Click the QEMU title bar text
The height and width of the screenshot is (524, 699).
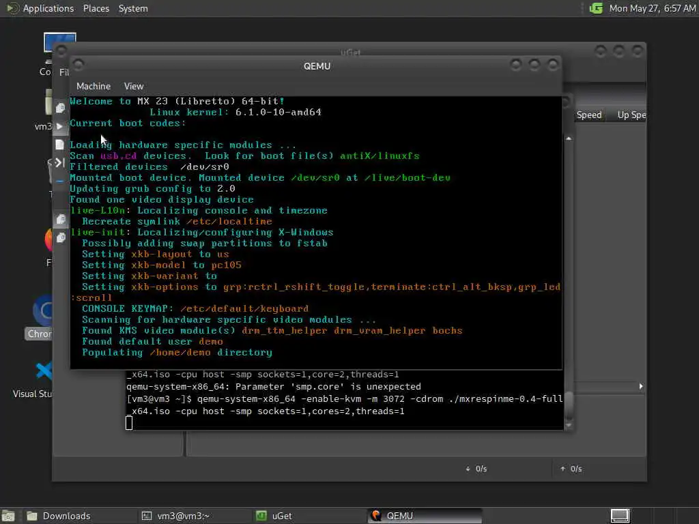317,66
